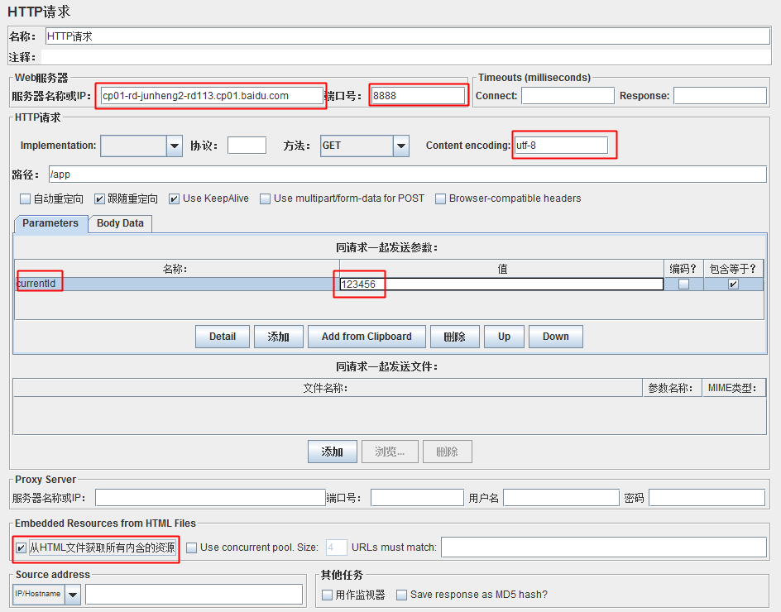Click the Down button
Image resolution: width=781 pixels, height=612 pixels.
click(x=555, y=337)
